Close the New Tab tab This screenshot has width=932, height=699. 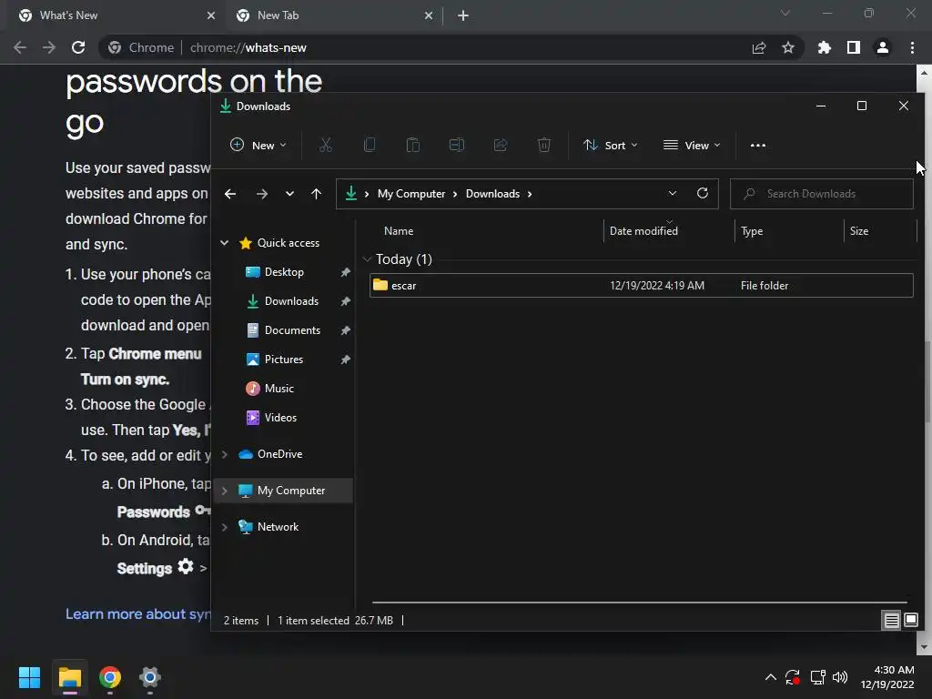tap(429, 15)
